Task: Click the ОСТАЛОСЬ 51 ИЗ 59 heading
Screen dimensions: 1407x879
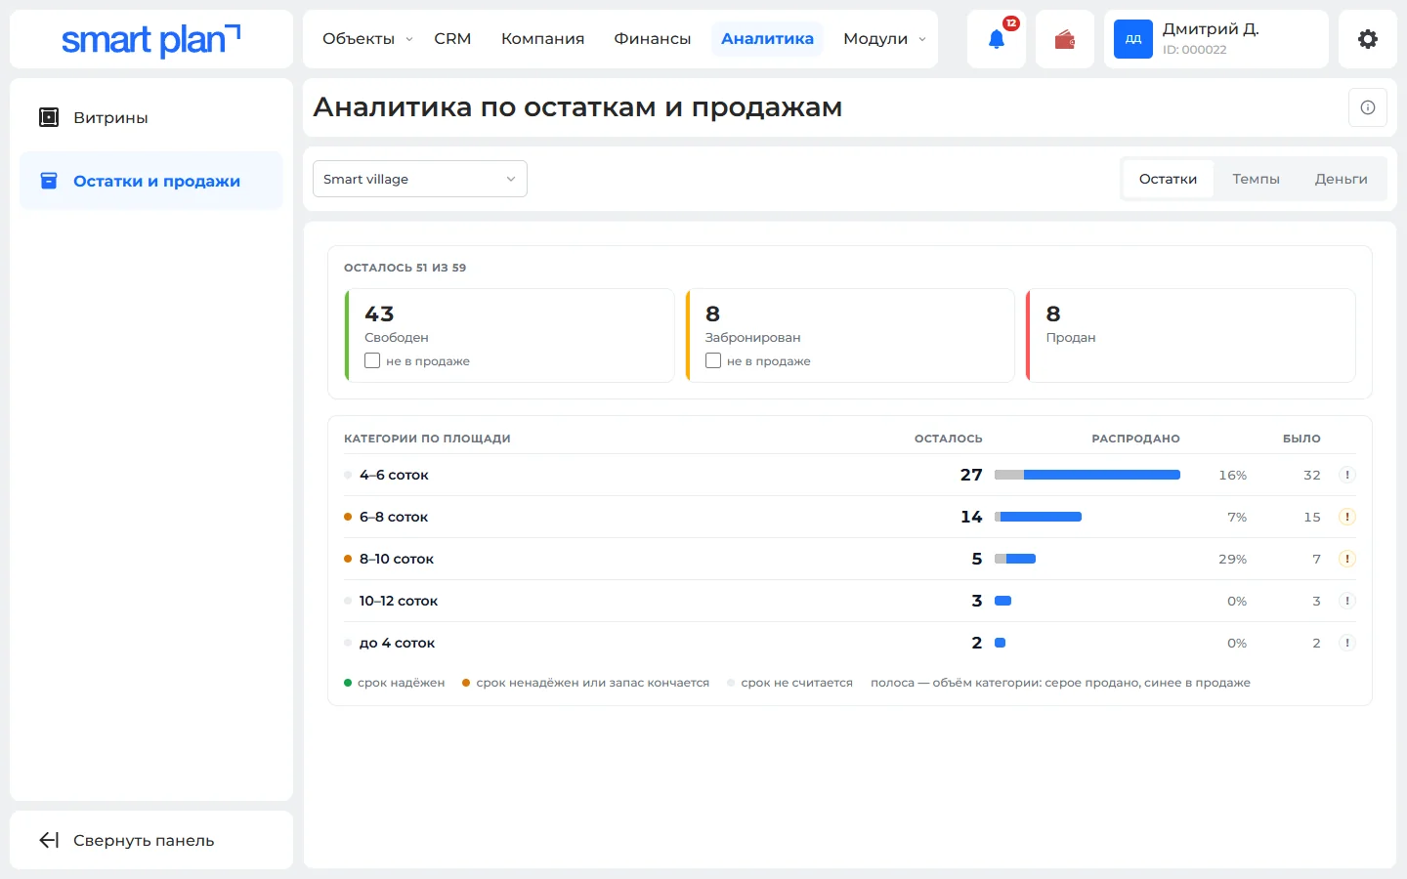Action: [405, 268]
